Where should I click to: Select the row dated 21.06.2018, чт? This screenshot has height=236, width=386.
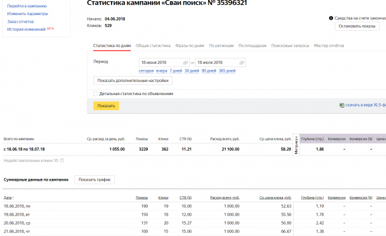194,231
